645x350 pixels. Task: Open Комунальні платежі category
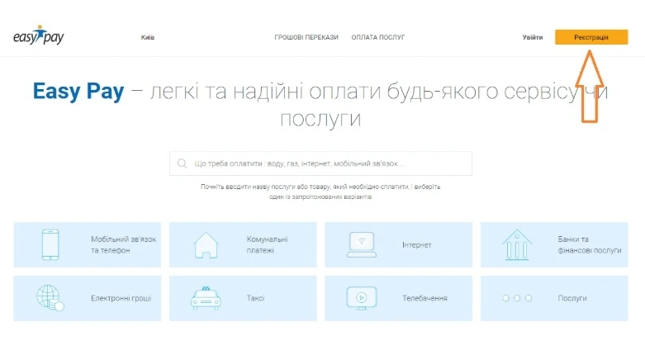[243, 244]
